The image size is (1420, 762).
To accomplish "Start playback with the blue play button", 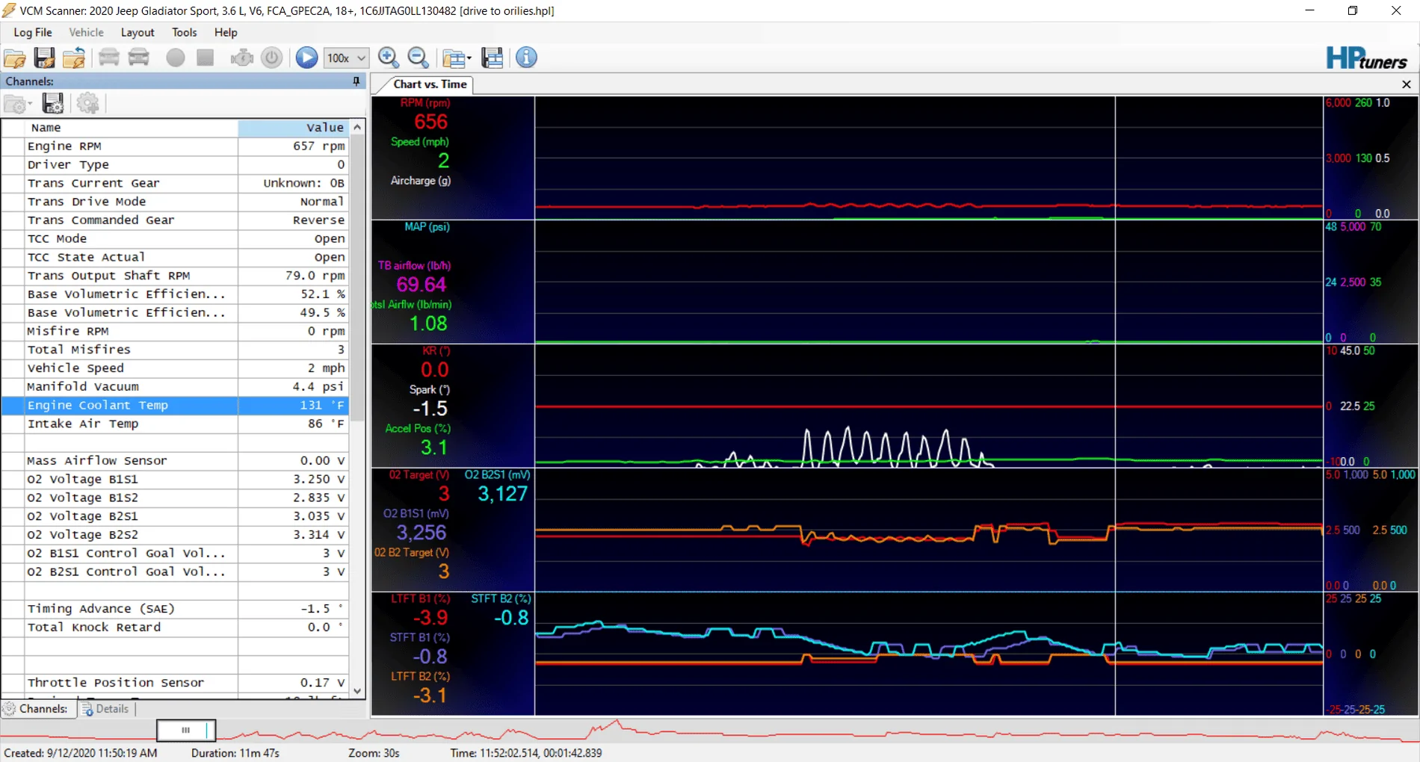I will pyautogui.click(x=306, y=58).
